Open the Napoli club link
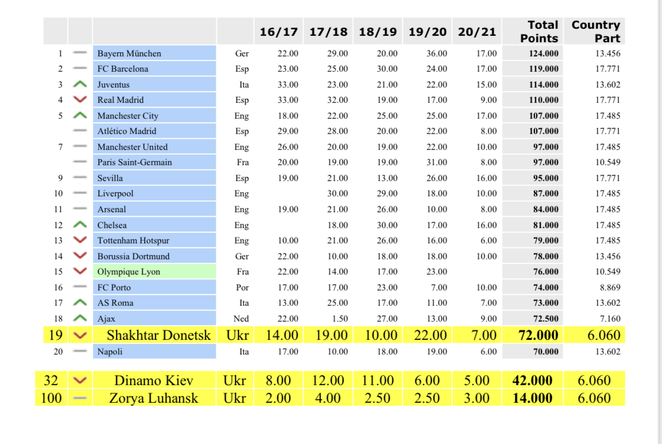This screenshot has width=662, height=444. pyautogui.click(x=109, y=352)
